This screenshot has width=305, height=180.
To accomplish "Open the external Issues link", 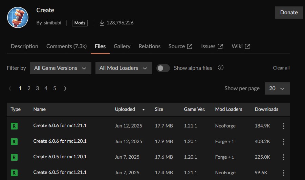I will coord(212,46).
